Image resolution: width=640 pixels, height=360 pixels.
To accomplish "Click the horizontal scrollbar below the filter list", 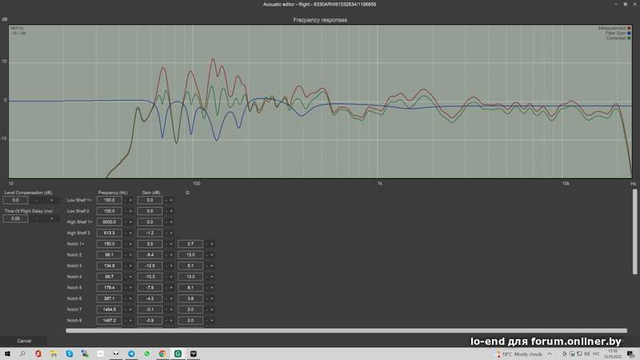I will [x=346, y=330].
